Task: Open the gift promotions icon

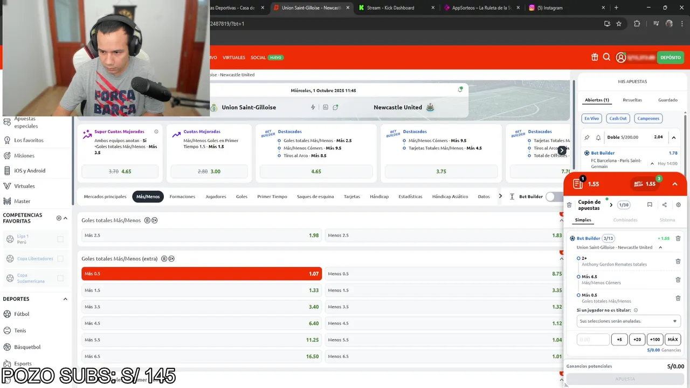Action: coord(595,57)
